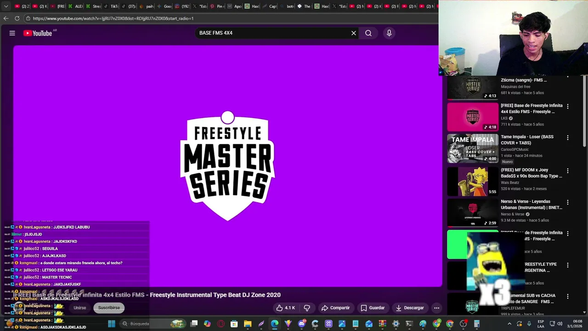Reload the page

click(17, 18)
